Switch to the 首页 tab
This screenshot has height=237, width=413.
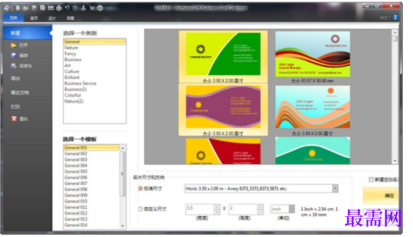coord(34,18)
